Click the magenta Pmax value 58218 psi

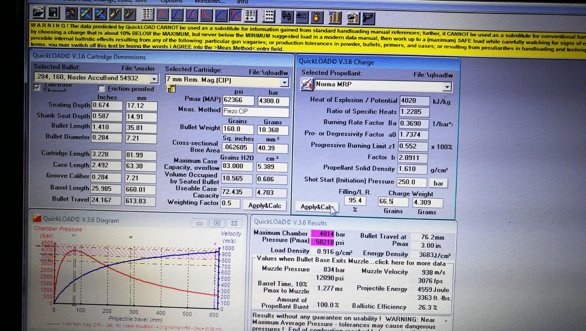pos(323,242)
